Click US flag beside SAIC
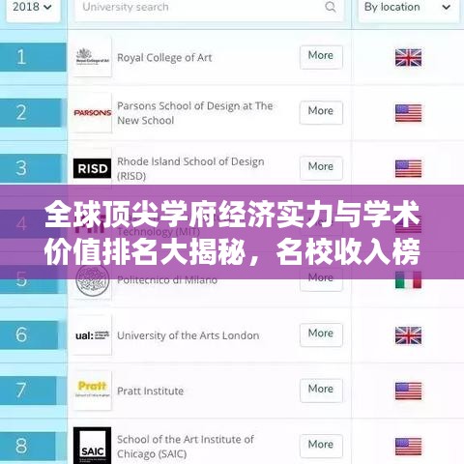 point(408,447)
